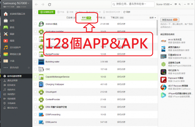Open recommended app 双重读取SD卡
Screen dimensions: 195x127
[177, 56]
